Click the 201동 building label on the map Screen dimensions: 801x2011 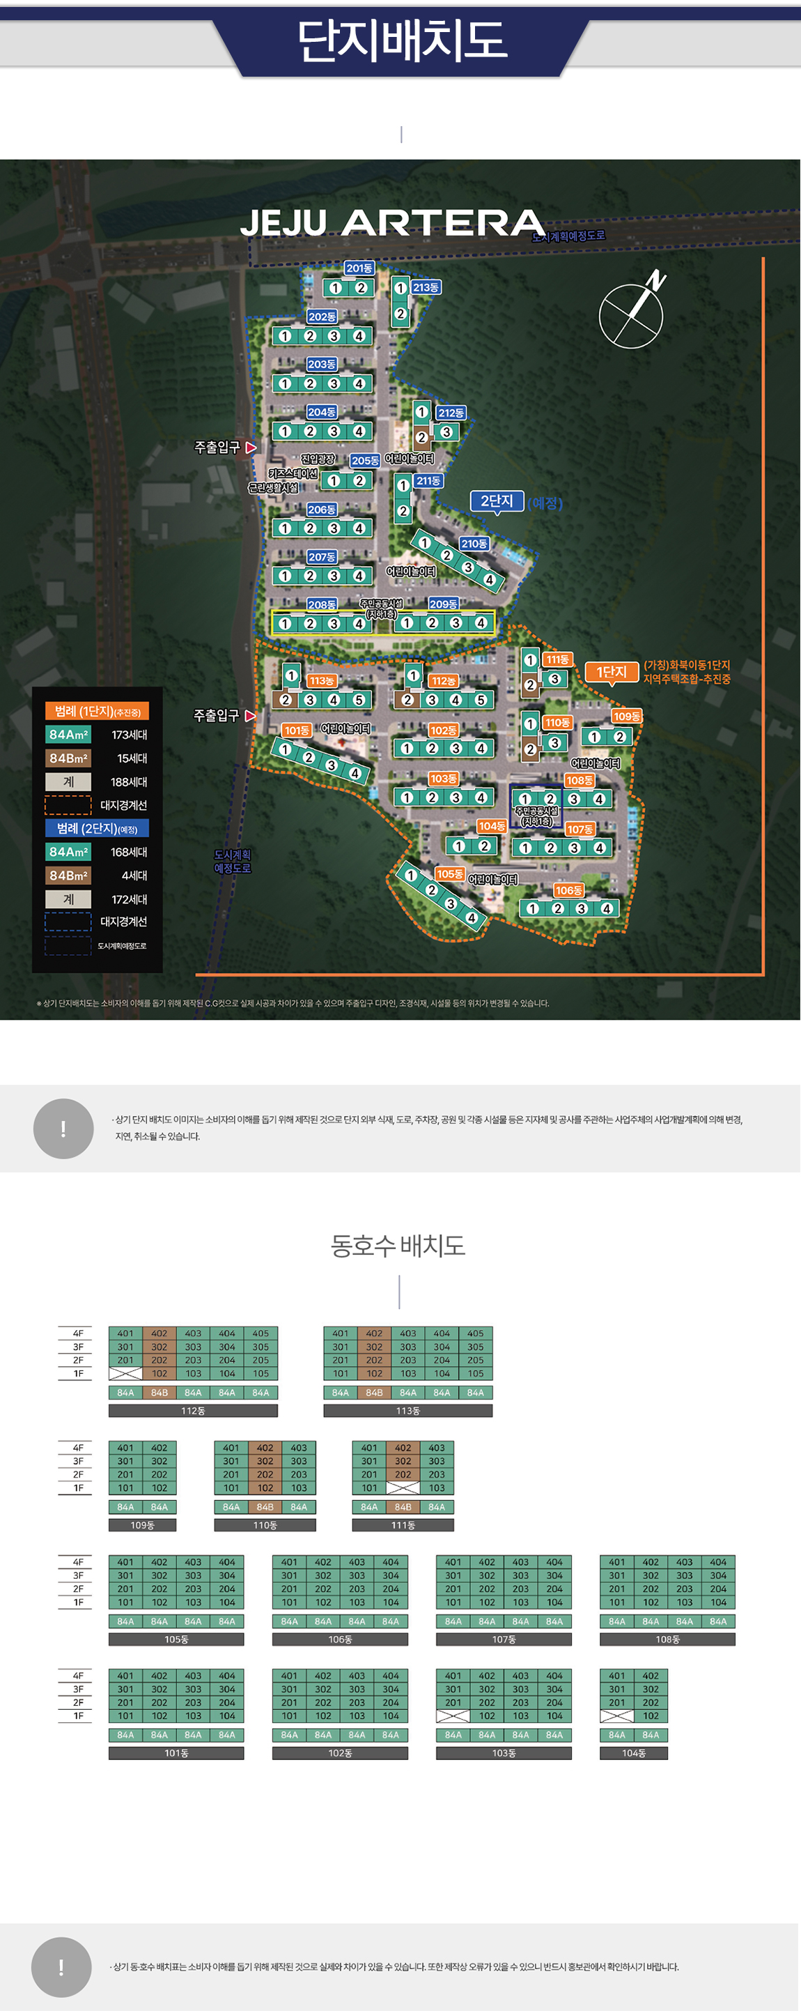point(359,268)
